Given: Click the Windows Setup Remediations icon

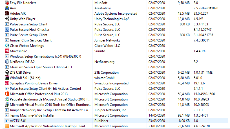Looking at the screenshot, I should tap(7, 56).
